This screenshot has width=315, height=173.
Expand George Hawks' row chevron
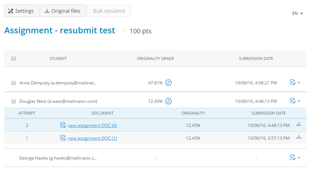299,158
